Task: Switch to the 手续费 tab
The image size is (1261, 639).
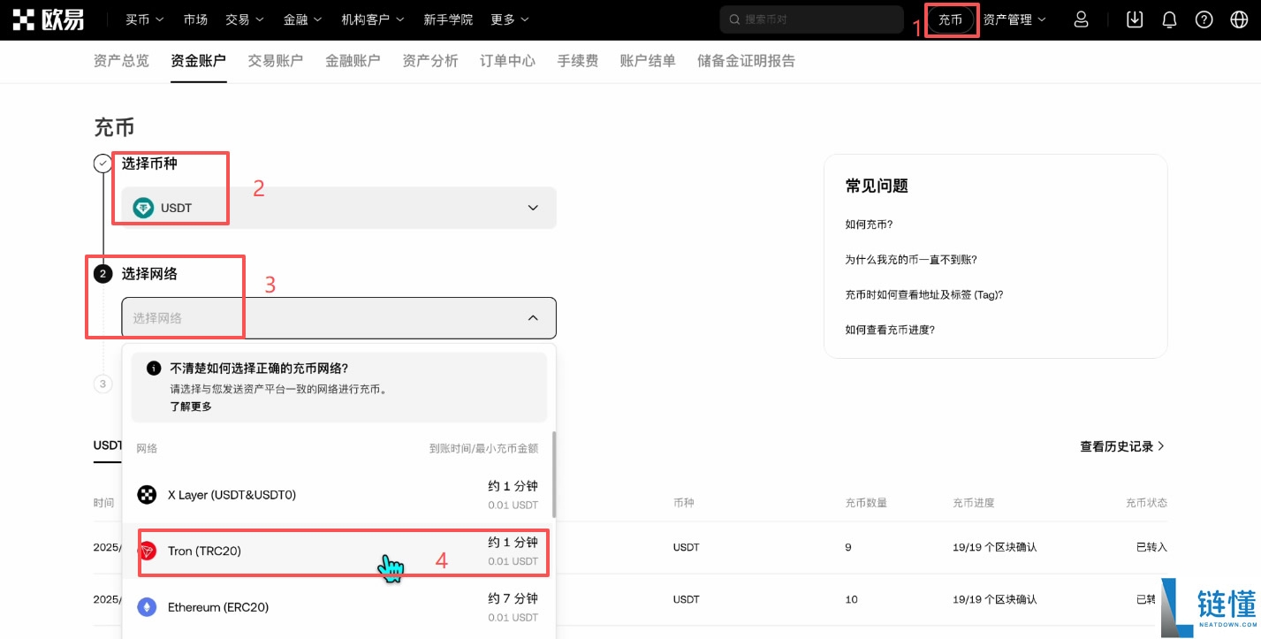Action: pyautogui.click(x=578, y=61)
